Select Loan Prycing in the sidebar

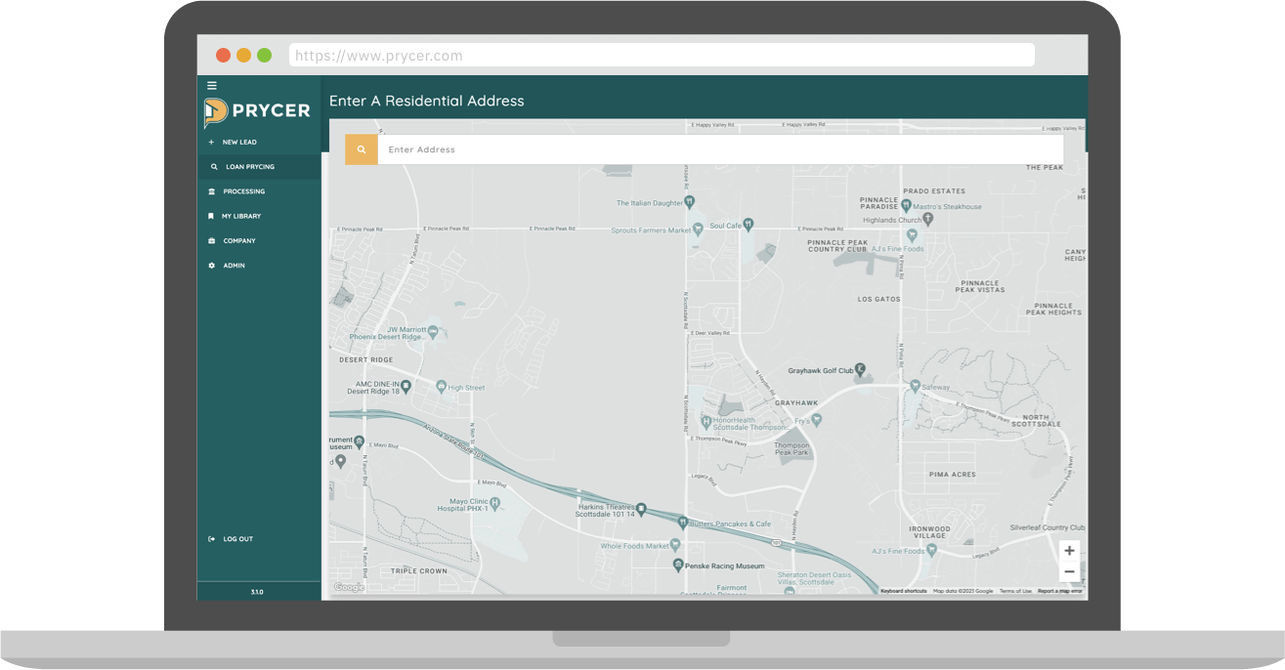[249, 167]
